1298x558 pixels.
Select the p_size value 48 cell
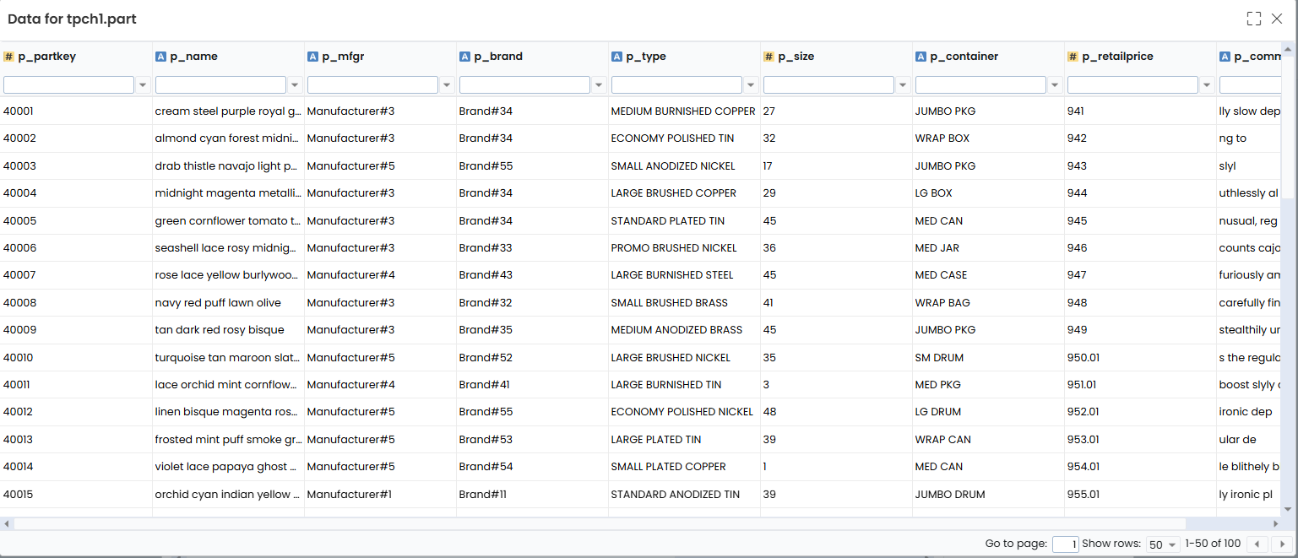836,411
